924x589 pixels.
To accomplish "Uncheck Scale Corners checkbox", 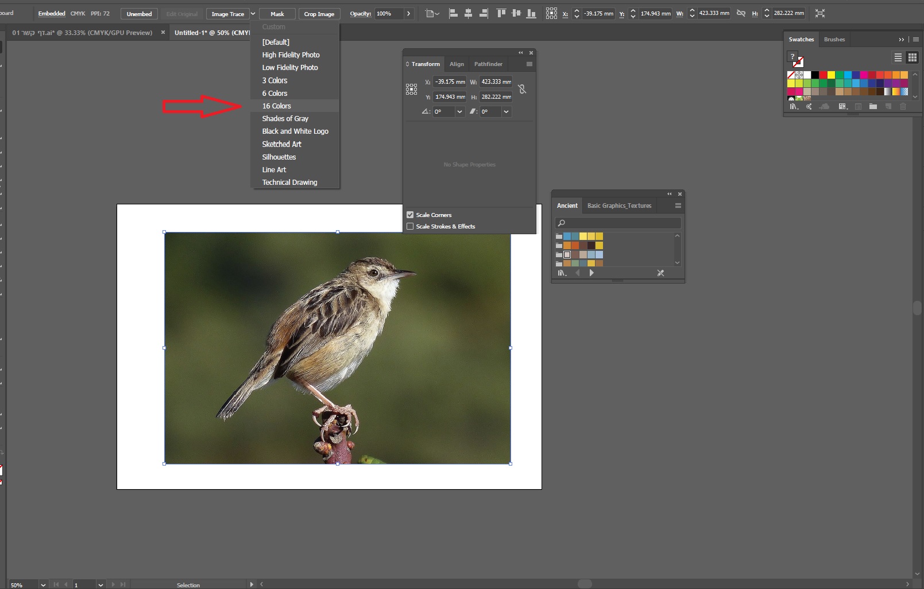I will point(410,215).
